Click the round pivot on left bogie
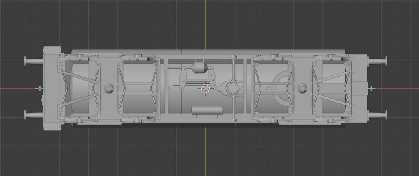This screenshot has width=419, height=176. click(x=108, y=88)
